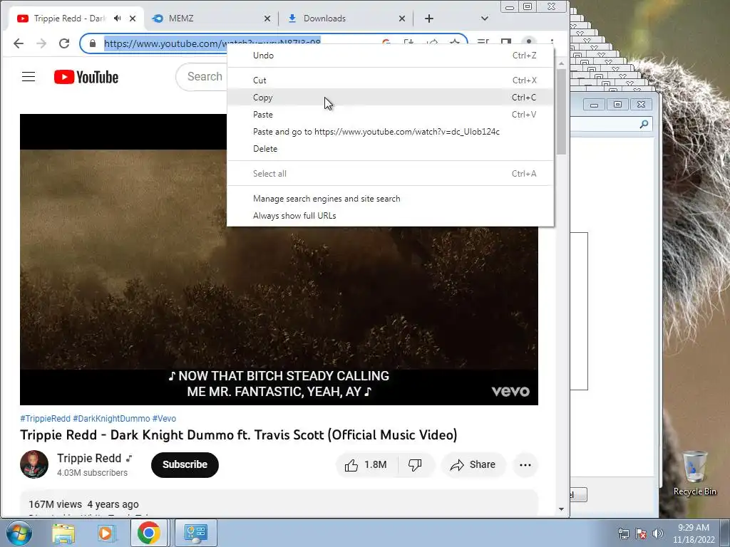Image resolution: width=730 pixels, height=547 pixels.
Task: Open a new tab with plus button
Action: tap(429, 19)
